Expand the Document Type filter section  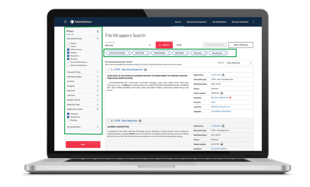(x=97, y=72)
